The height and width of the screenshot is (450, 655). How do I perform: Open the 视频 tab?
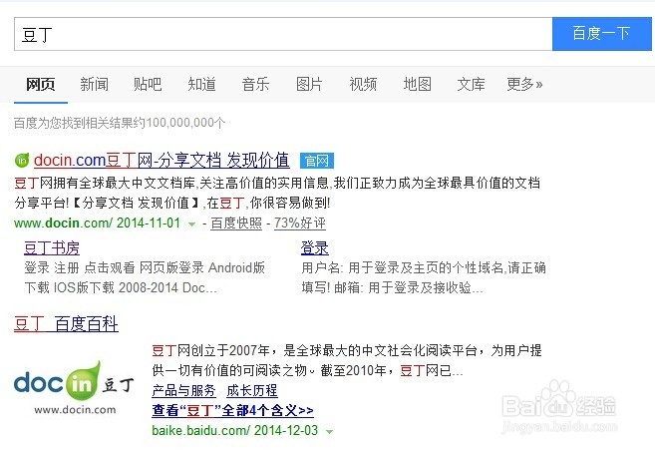pyautogui.click(x=363, y=85)
